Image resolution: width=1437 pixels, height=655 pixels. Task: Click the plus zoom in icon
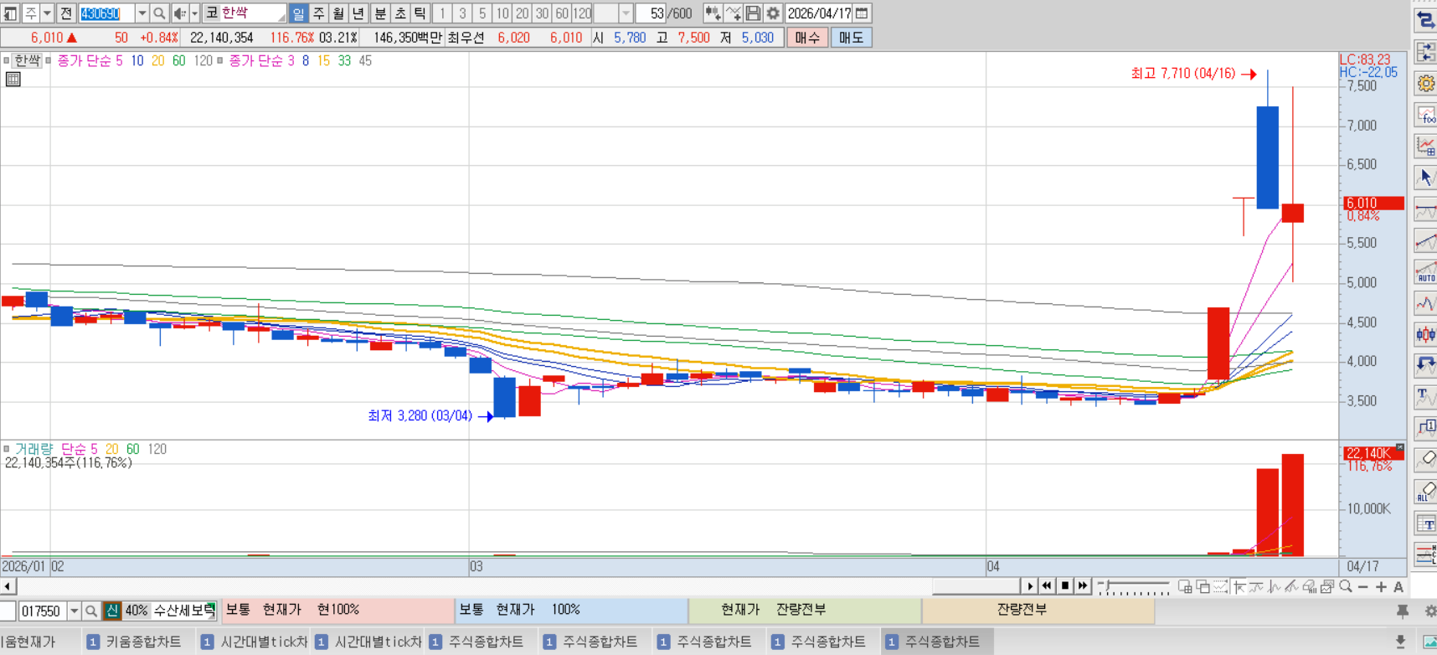(1381, 586)
